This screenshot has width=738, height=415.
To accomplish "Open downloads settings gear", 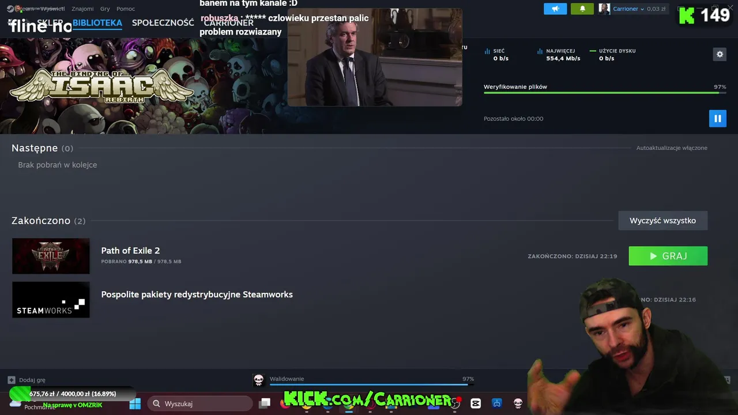I will click(720, 54).
